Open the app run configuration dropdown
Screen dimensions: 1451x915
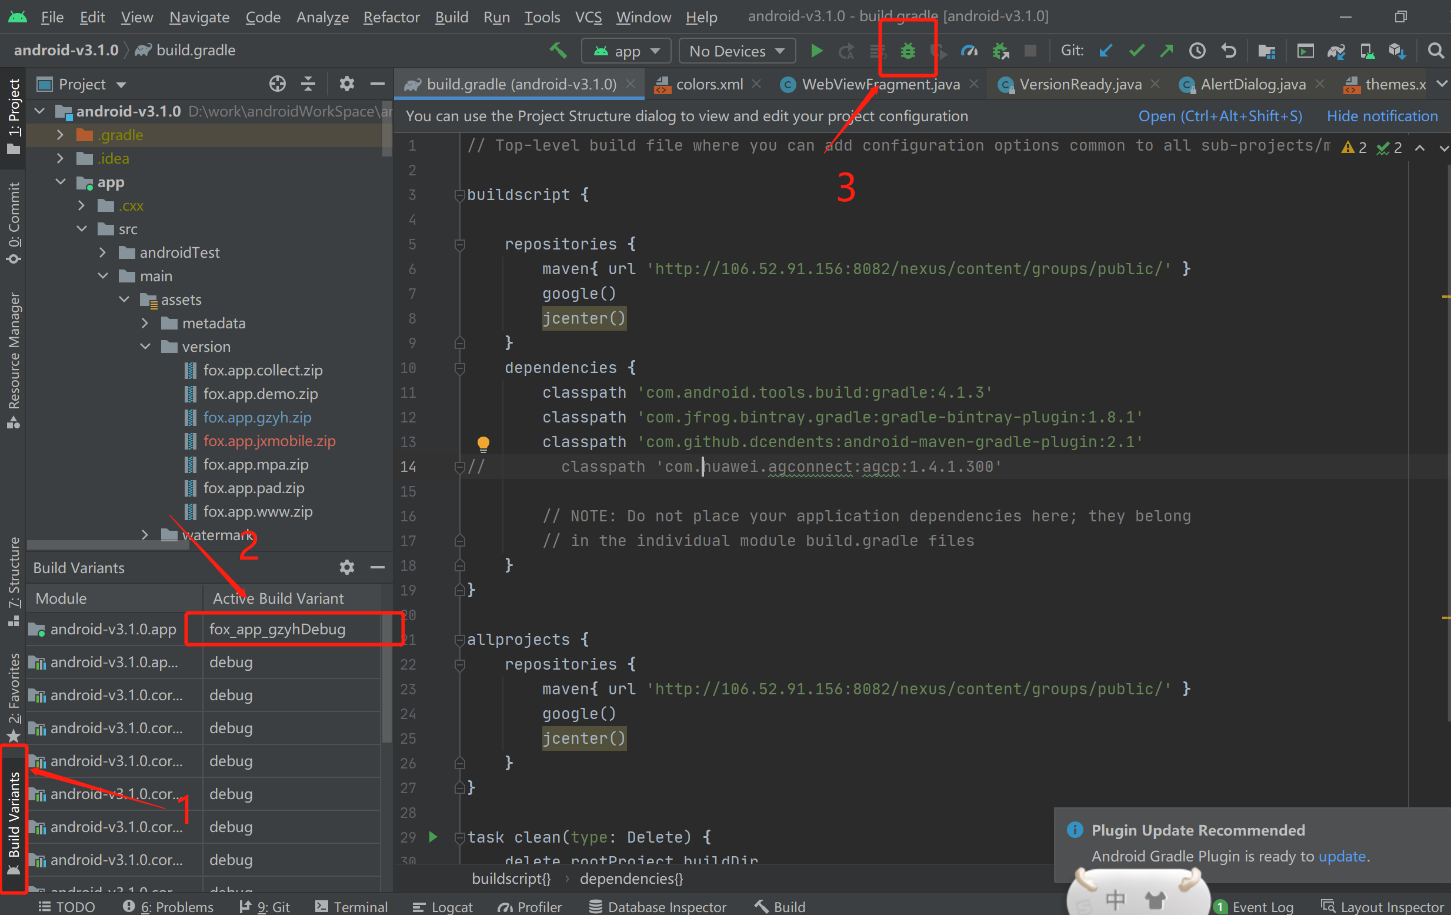click(x=626, y=51)
